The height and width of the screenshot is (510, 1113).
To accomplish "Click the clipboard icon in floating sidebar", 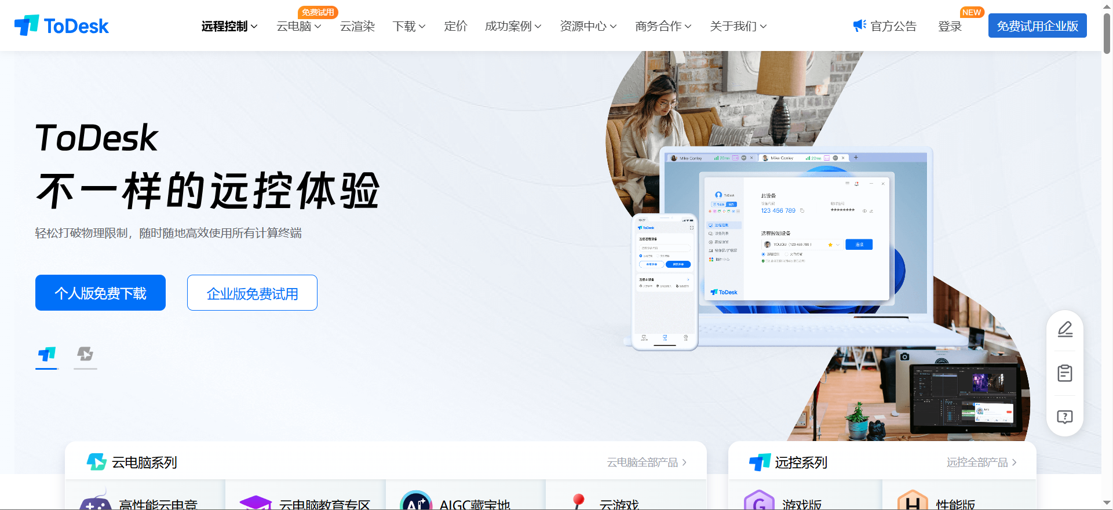I will coord(1065,373).
